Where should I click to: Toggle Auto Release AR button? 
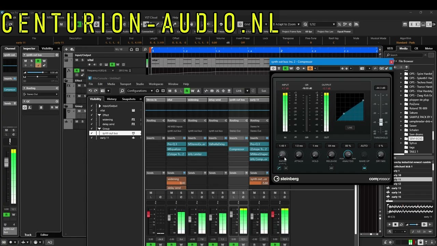331,168
